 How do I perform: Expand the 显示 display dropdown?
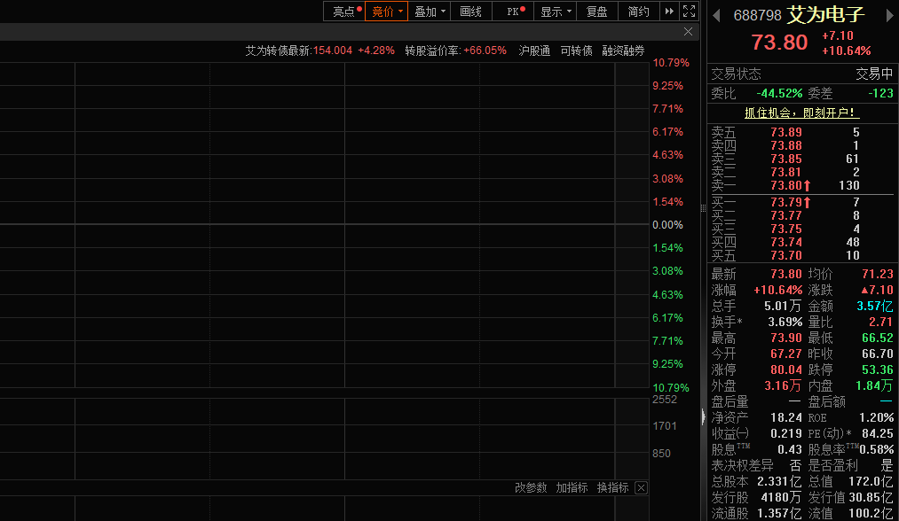point(555,12)
